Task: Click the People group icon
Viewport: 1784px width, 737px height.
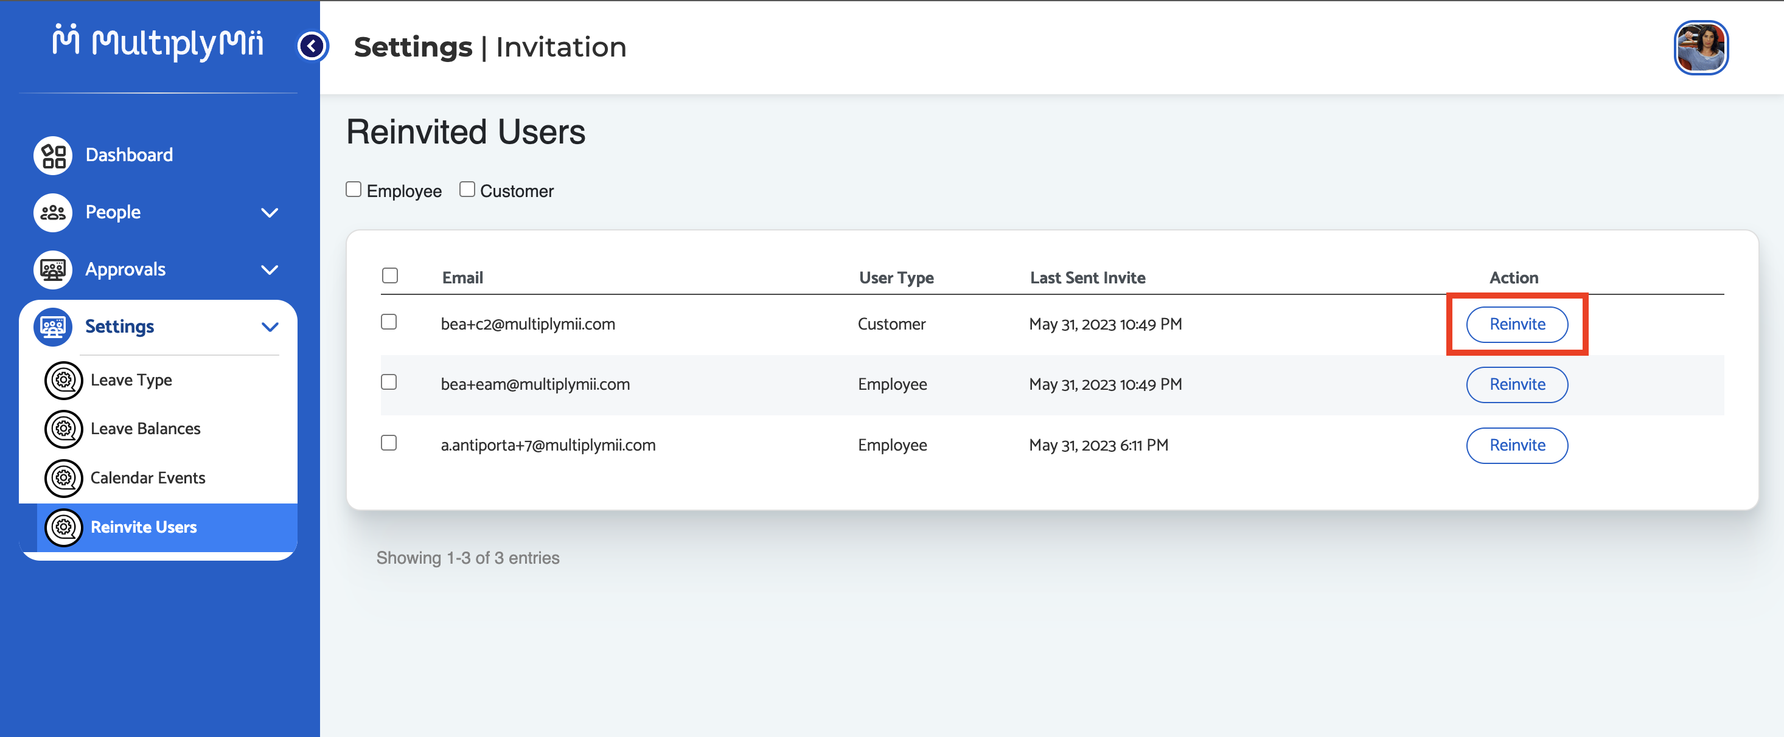Action: pyautogui.click(x=54, y=212)
